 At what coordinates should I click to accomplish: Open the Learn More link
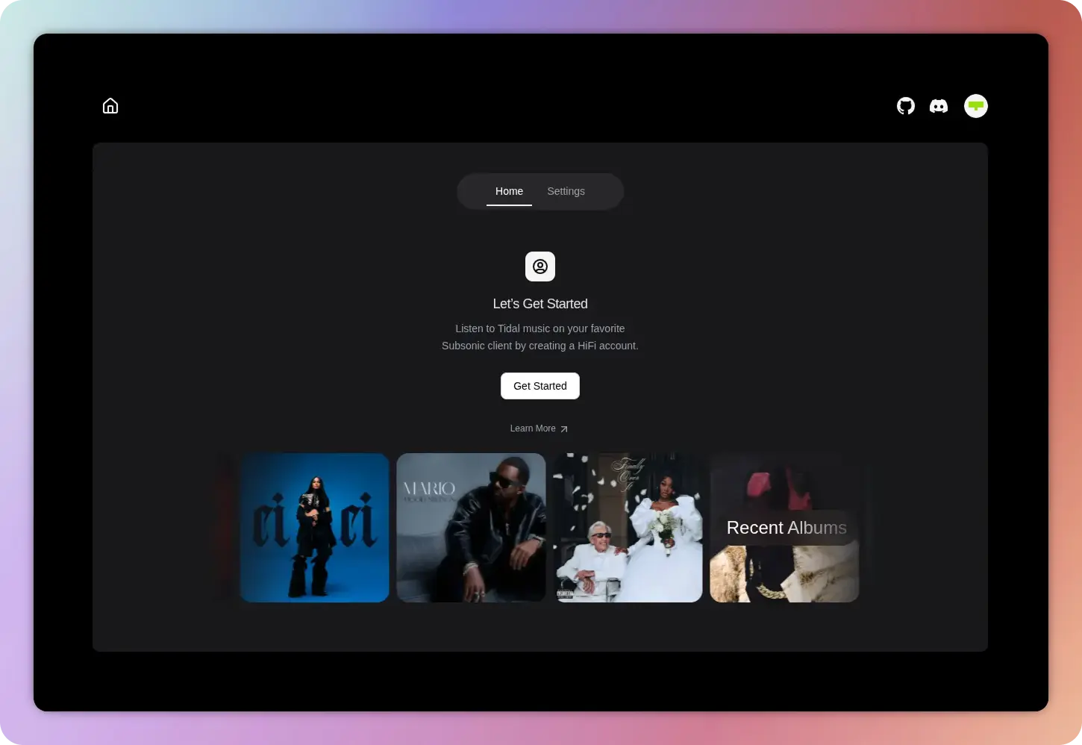532,428
